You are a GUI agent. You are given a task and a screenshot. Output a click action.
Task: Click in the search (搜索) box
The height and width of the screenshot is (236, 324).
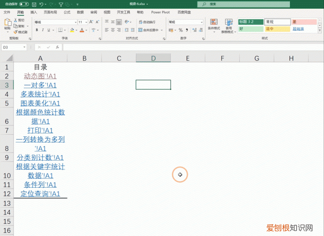click(242, 4)
